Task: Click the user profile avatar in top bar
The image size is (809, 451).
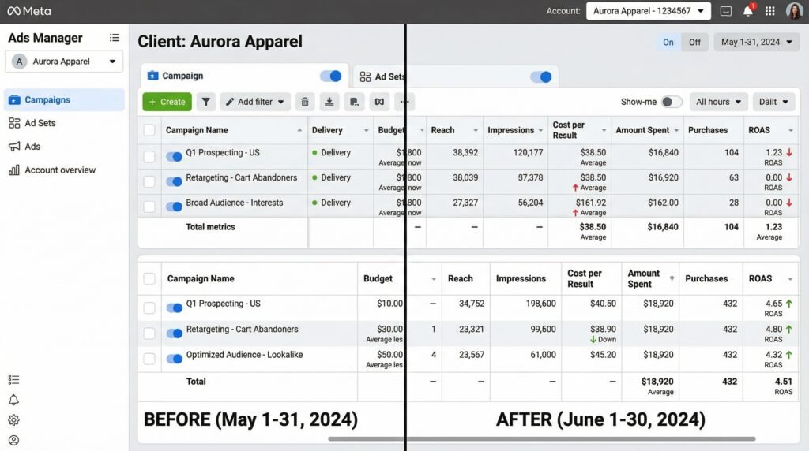Action: point(794,11)
